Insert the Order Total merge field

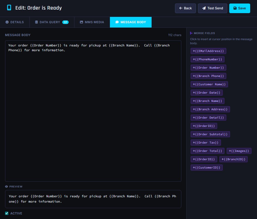coord(207,151)
